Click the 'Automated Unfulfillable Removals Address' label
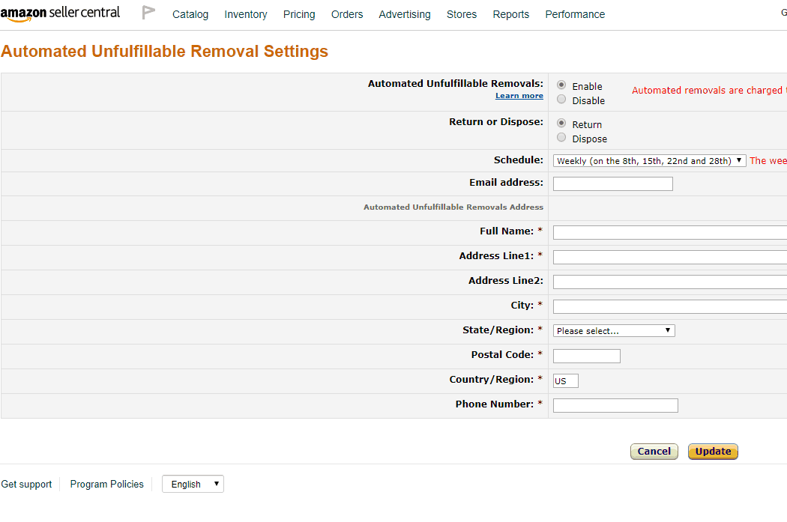 tap(453, 207)
